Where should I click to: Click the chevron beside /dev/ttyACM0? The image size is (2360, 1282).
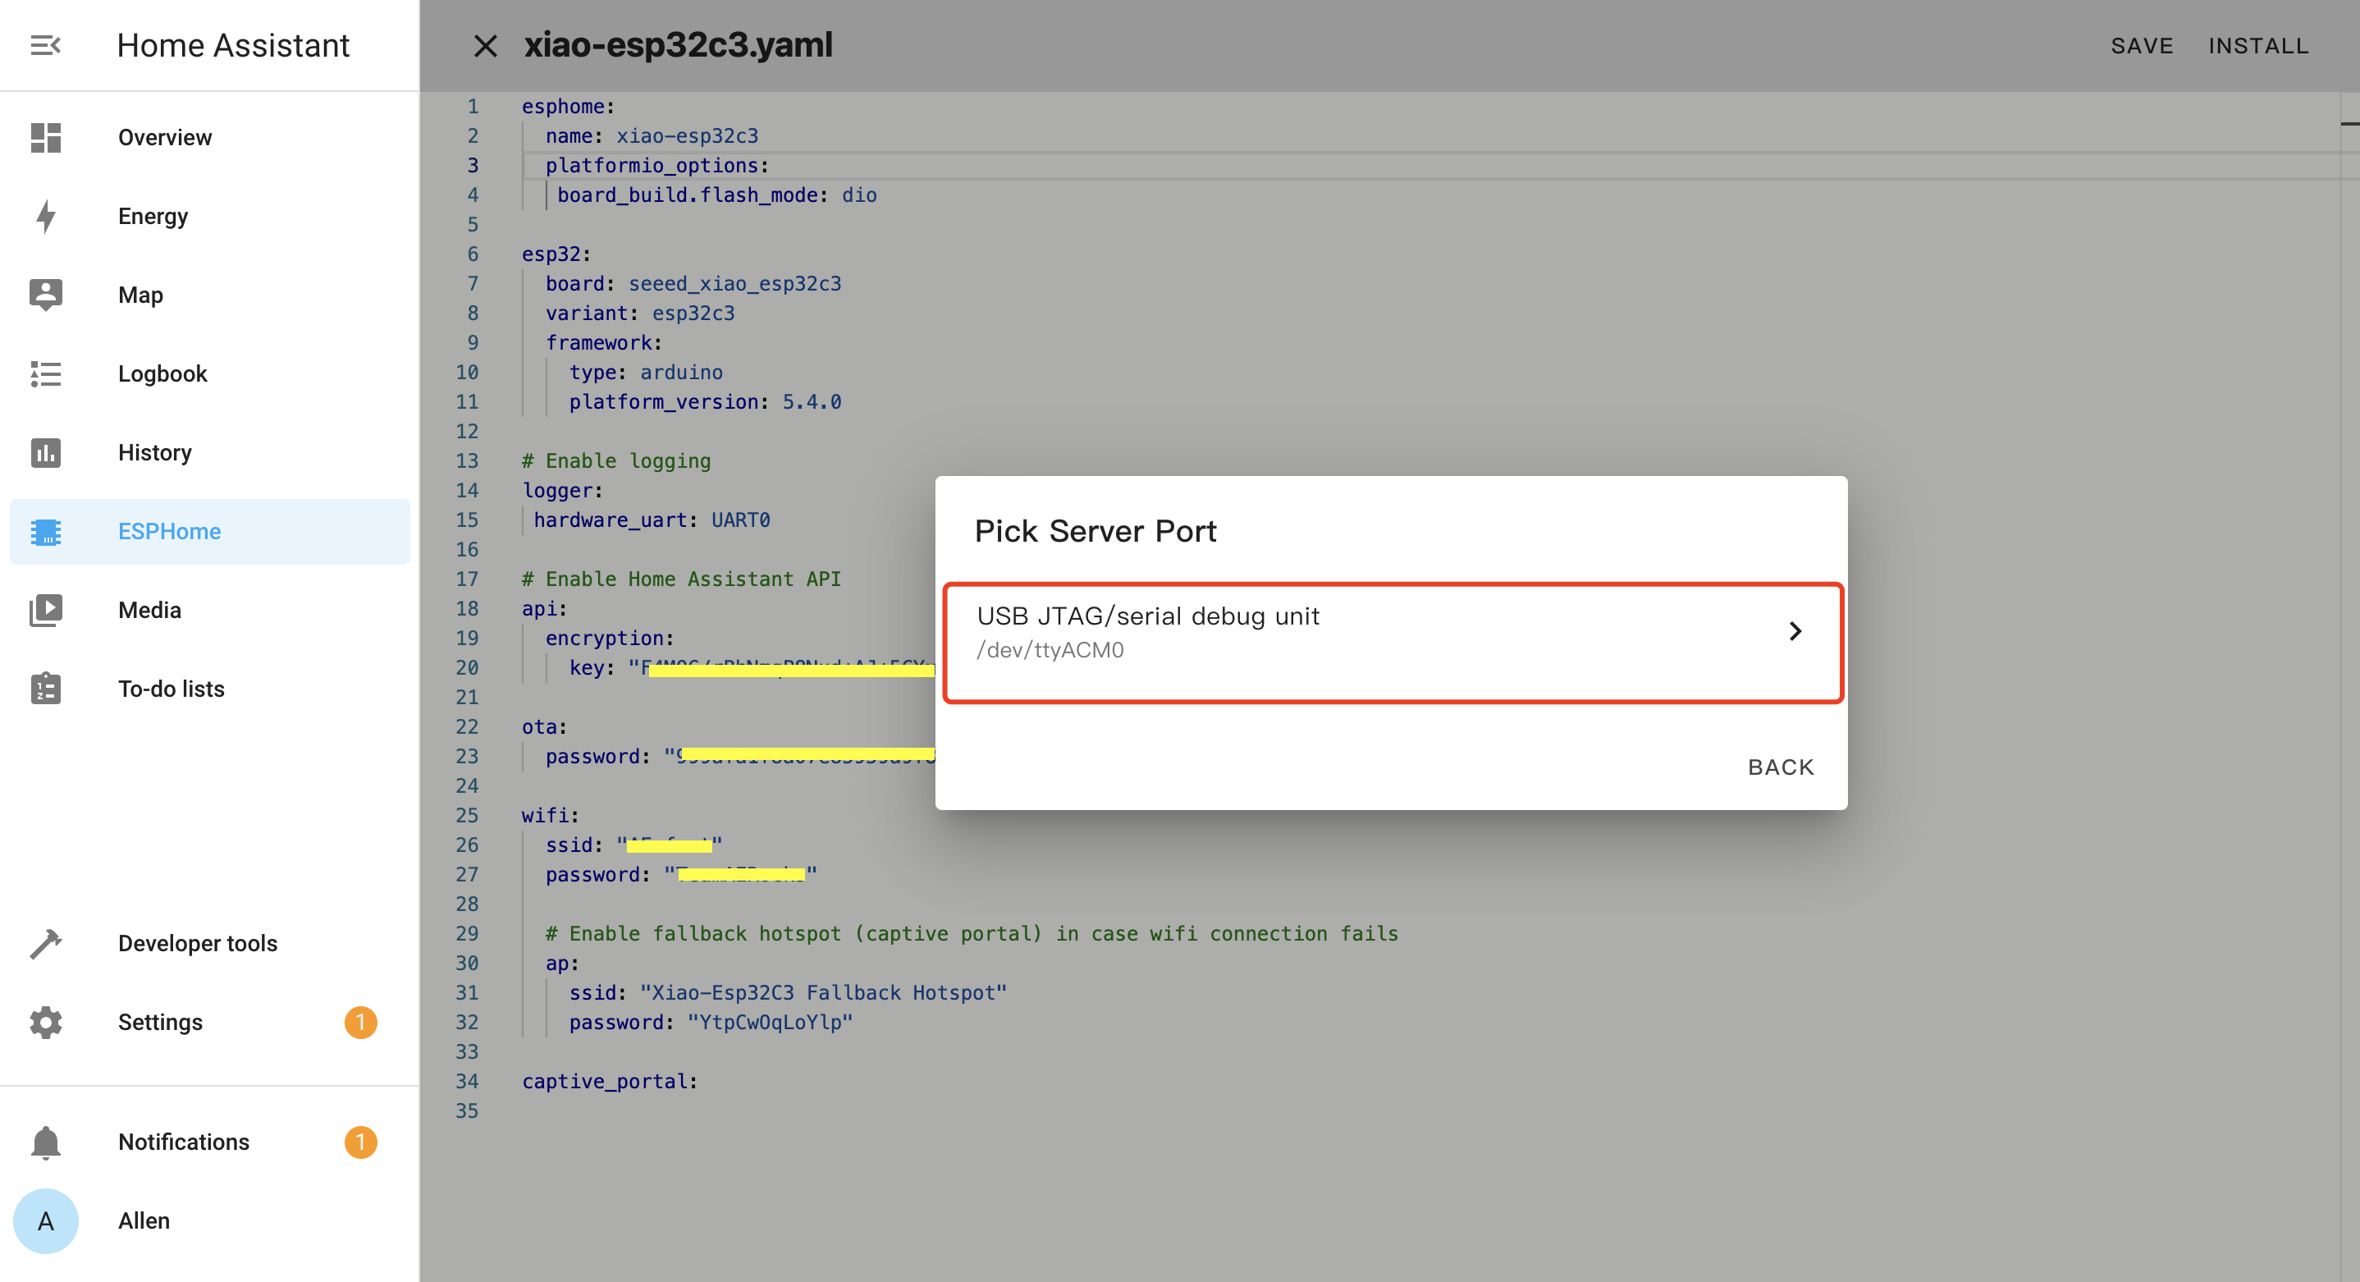(1795, 631)
